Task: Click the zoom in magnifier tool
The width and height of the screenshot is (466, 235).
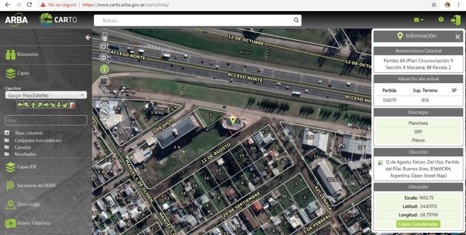Action: pyautogui.click(x=104, y=47)
